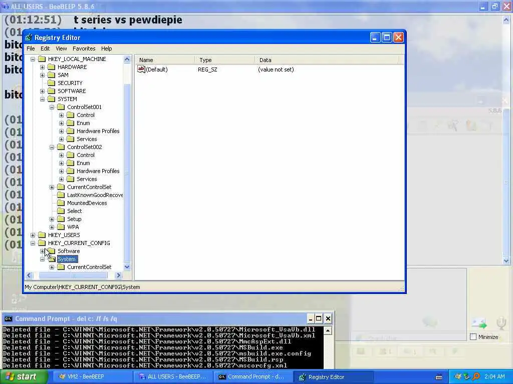Collapse the ControlSet002 node
513x384 pixels.
point(52,147)
